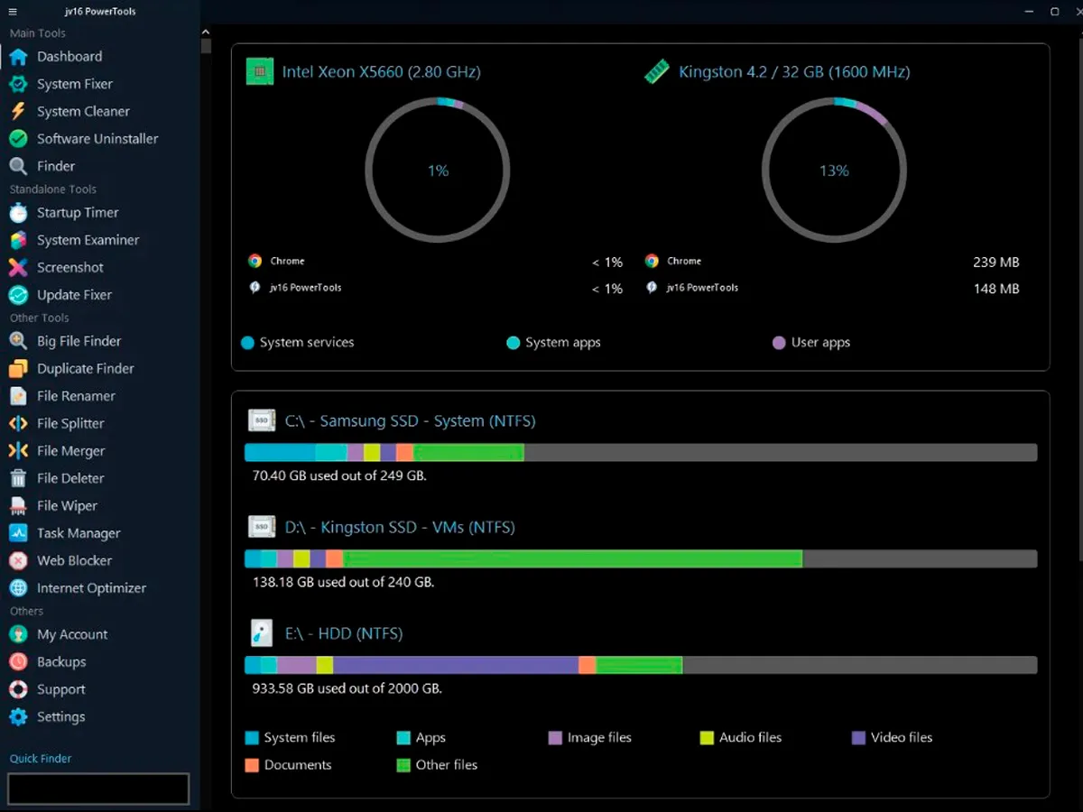Click the Audio files legend swatch

tap(707, 738)
